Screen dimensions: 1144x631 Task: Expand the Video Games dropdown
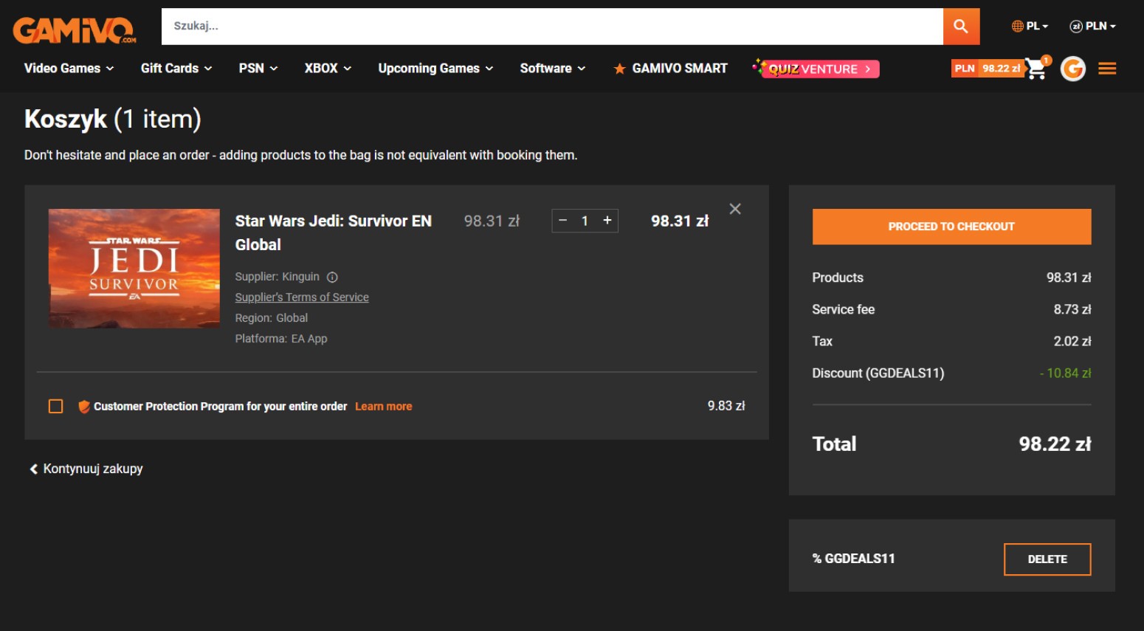69,69
